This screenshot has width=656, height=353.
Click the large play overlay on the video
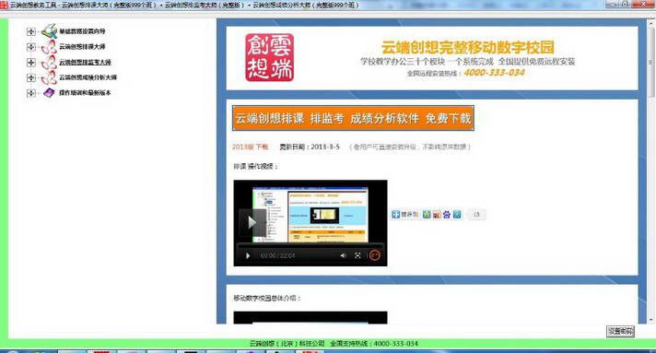252,222
